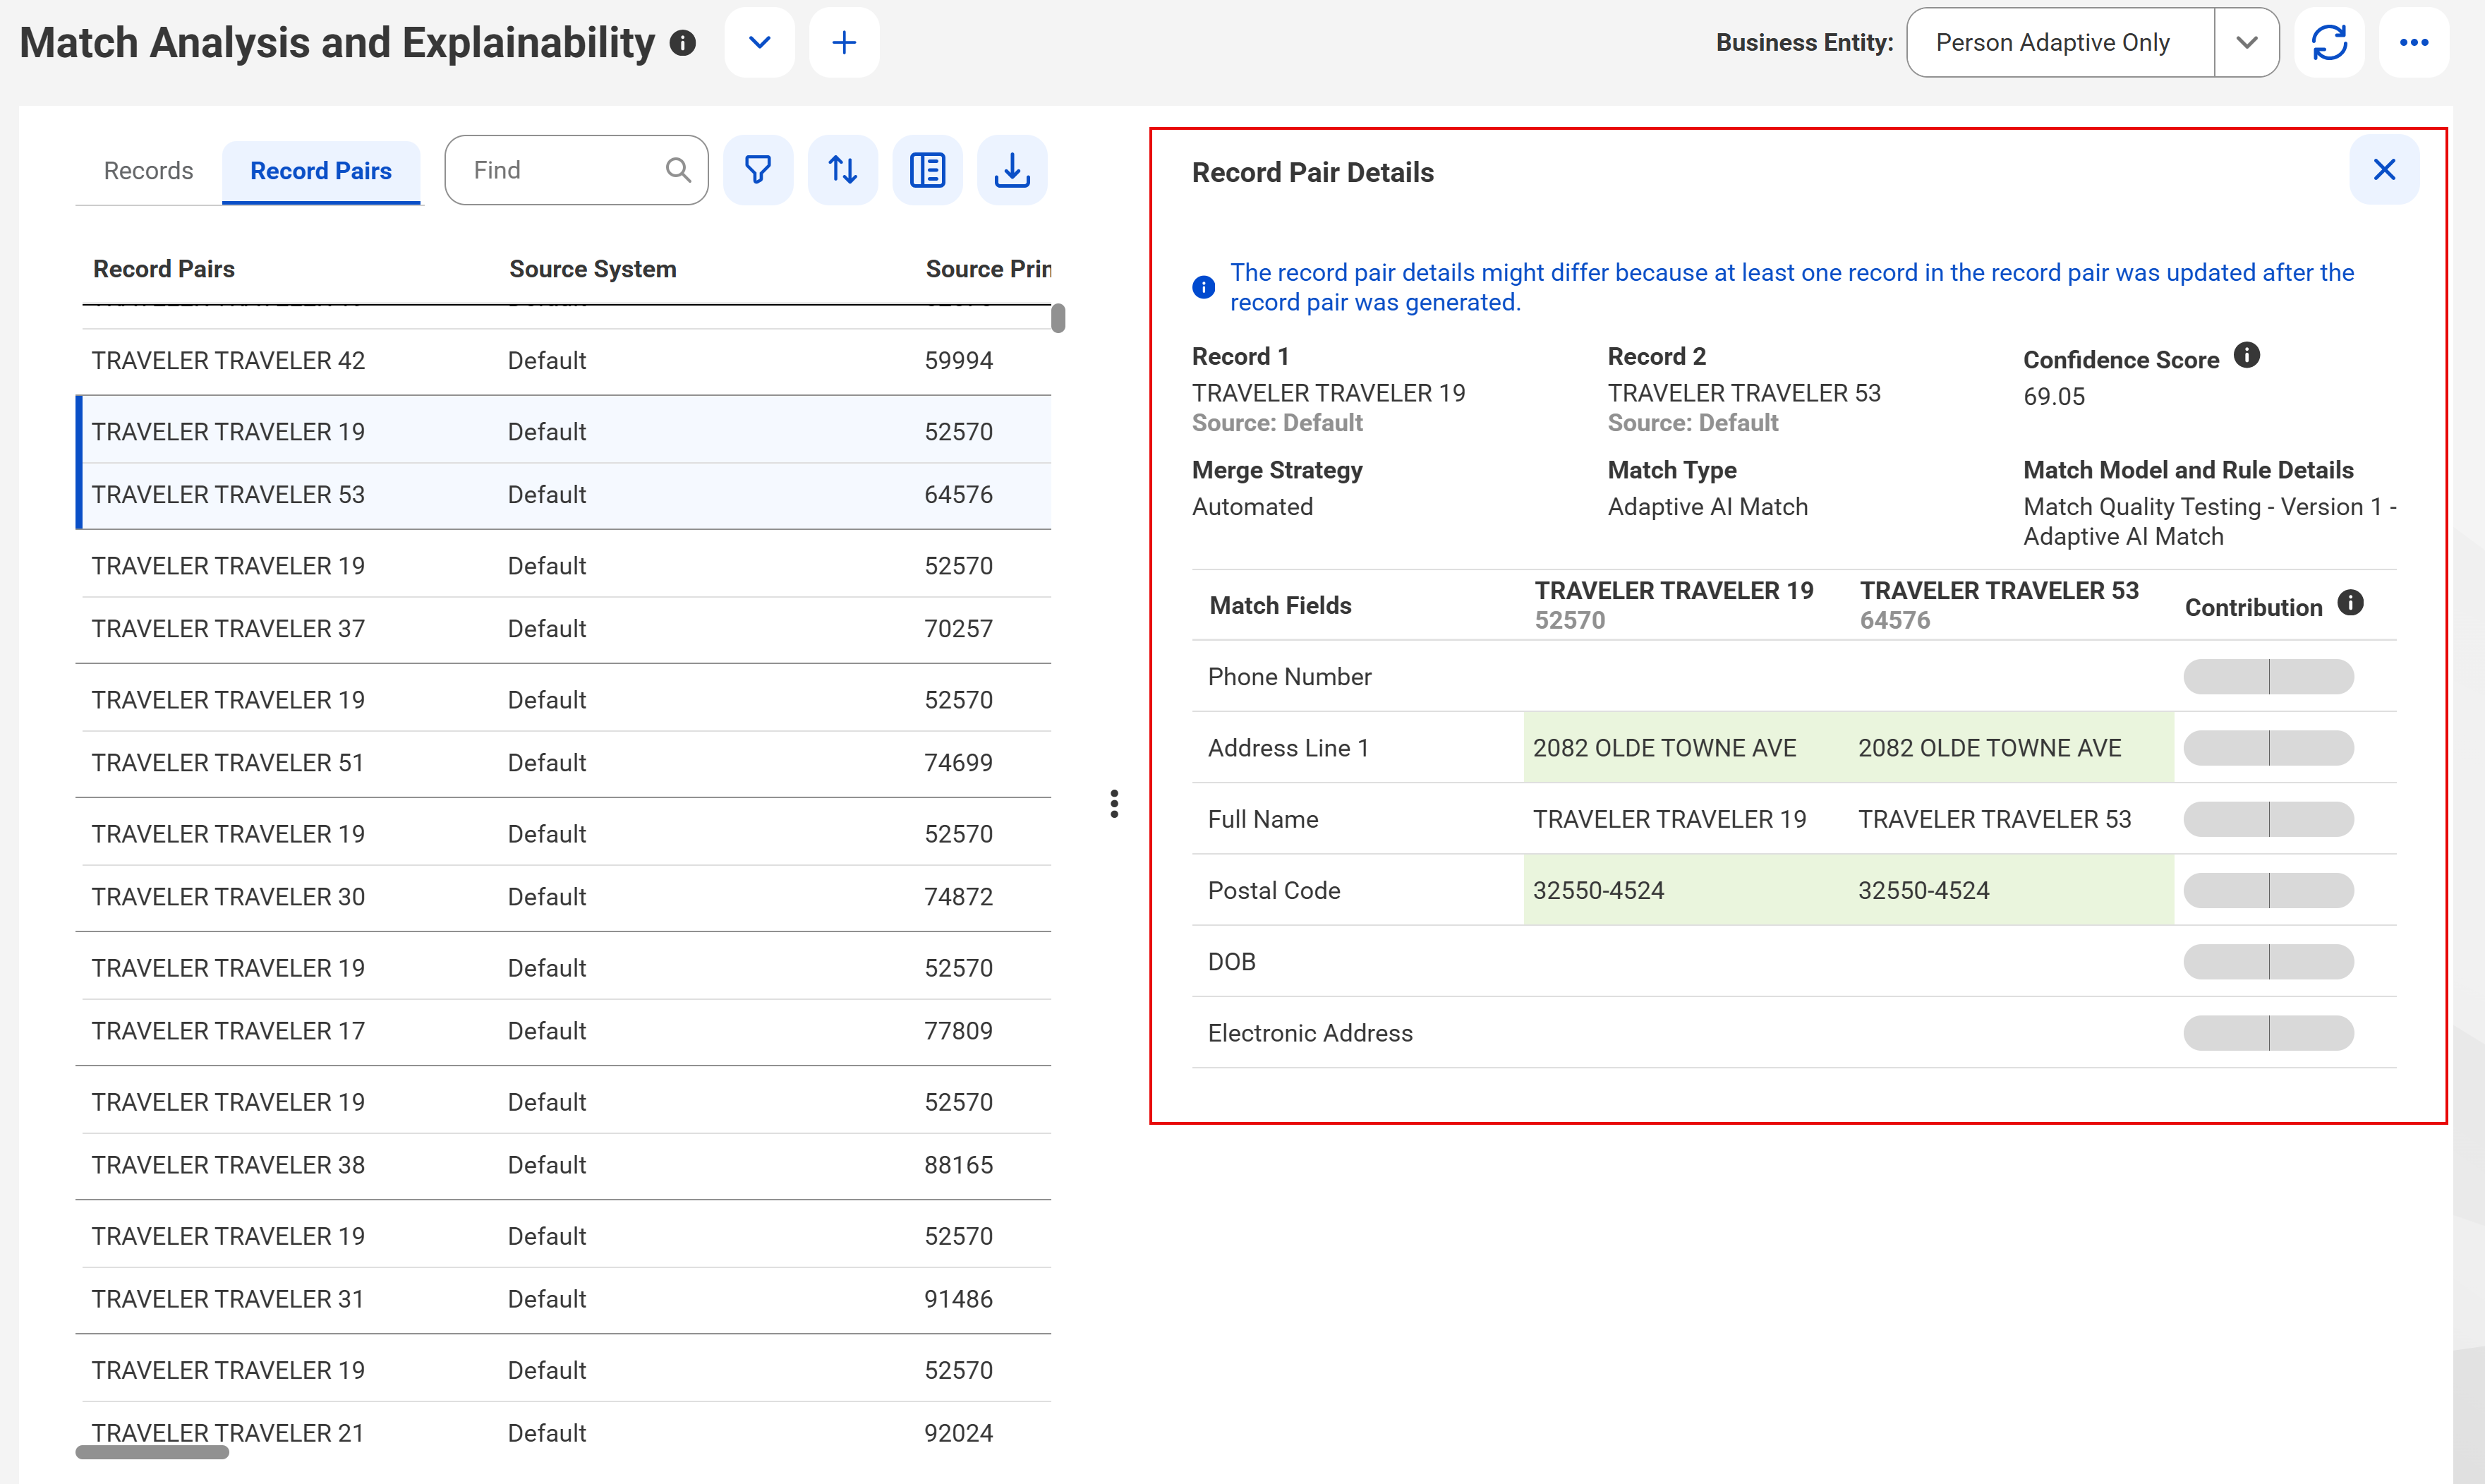Sort by Record Pairs column header
Screen dimensions: 2485x1484
164,269
